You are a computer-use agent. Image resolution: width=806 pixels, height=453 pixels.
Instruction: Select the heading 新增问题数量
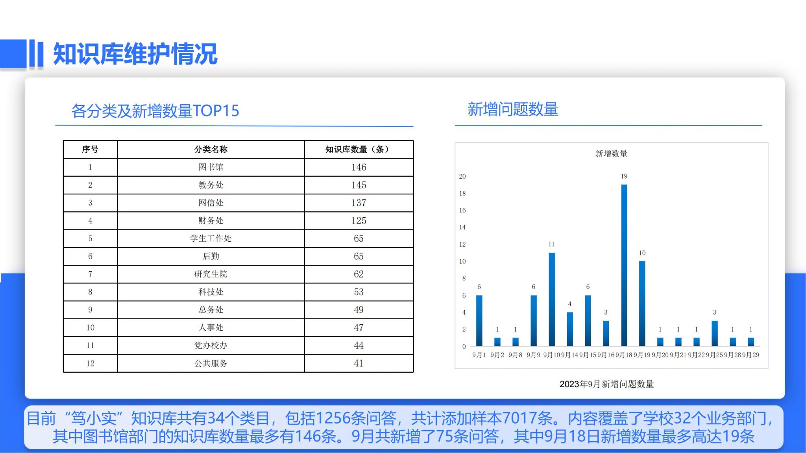(513, 109)
